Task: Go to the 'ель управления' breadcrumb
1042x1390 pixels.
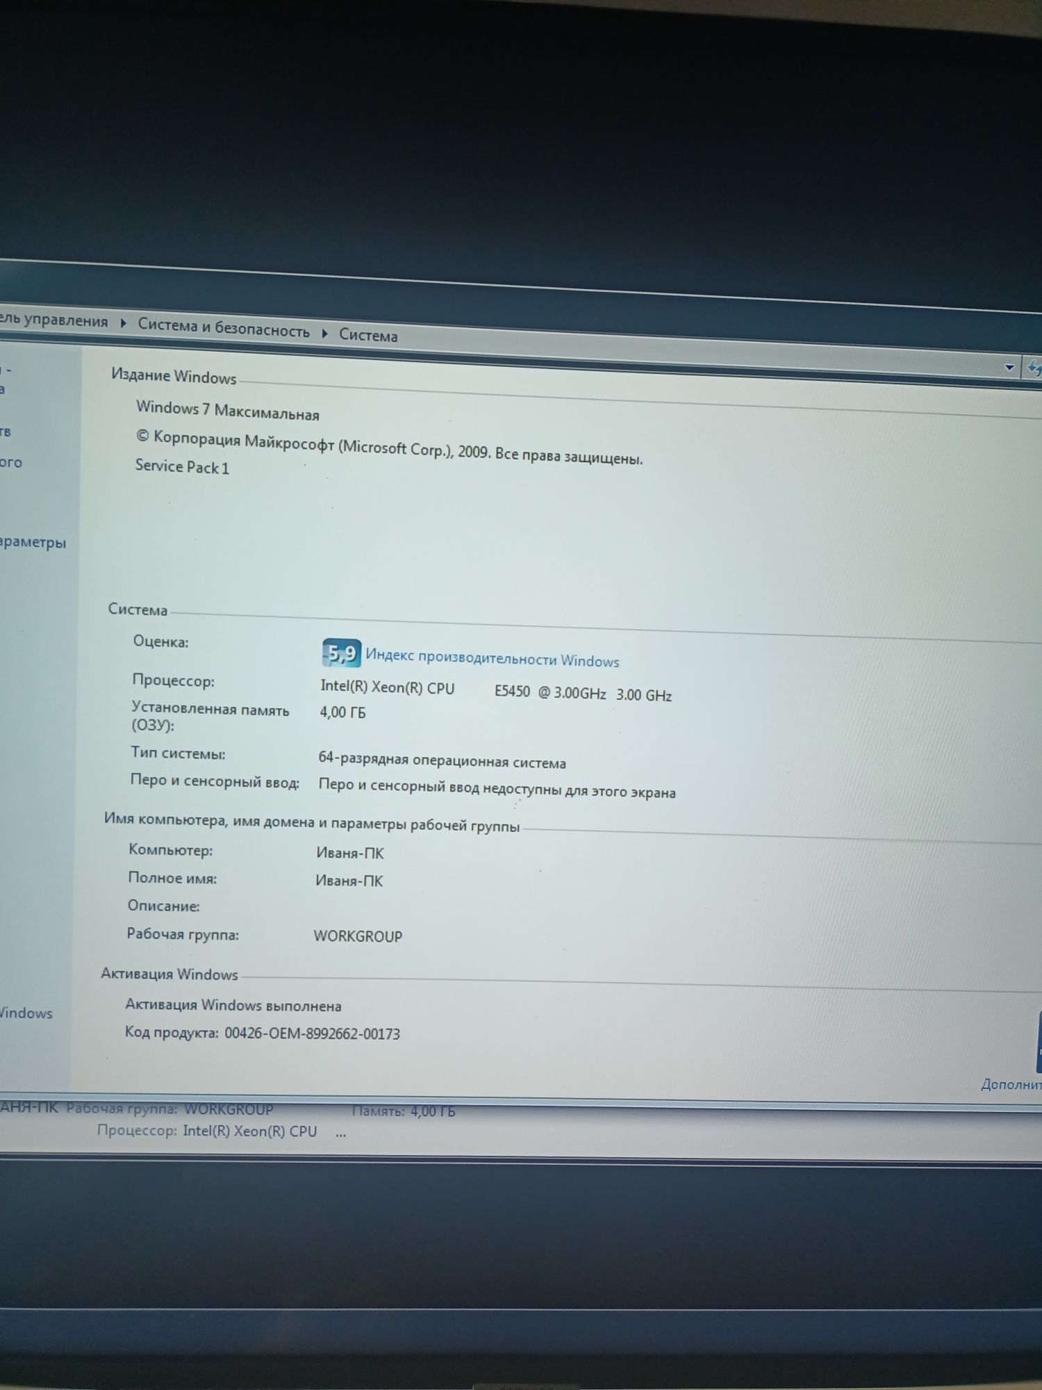Action: tap(53, 320)
